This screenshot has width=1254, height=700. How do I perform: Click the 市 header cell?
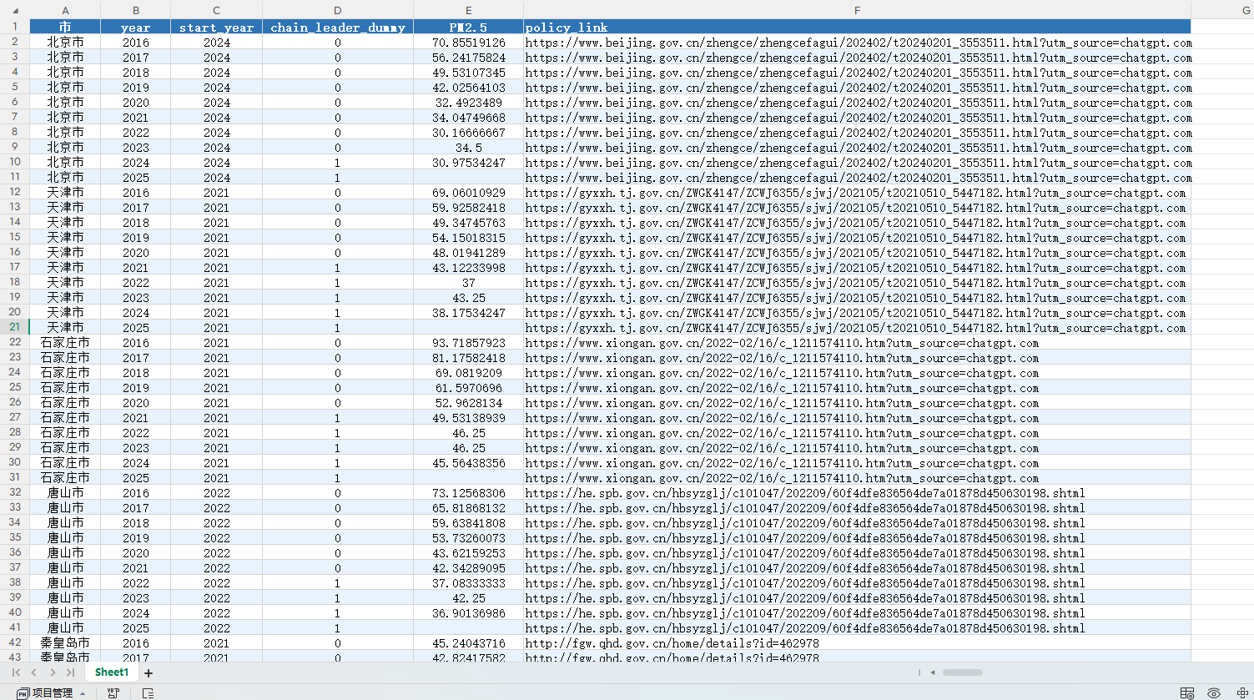65,27
